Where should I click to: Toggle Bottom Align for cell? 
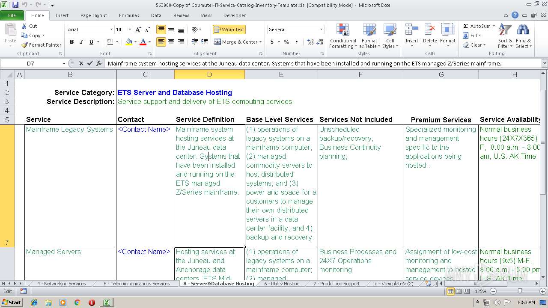tap(181, 30)
